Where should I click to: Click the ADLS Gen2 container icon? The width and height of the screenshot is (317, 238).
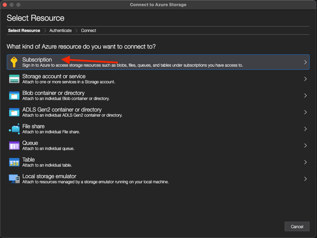(14, 112)
